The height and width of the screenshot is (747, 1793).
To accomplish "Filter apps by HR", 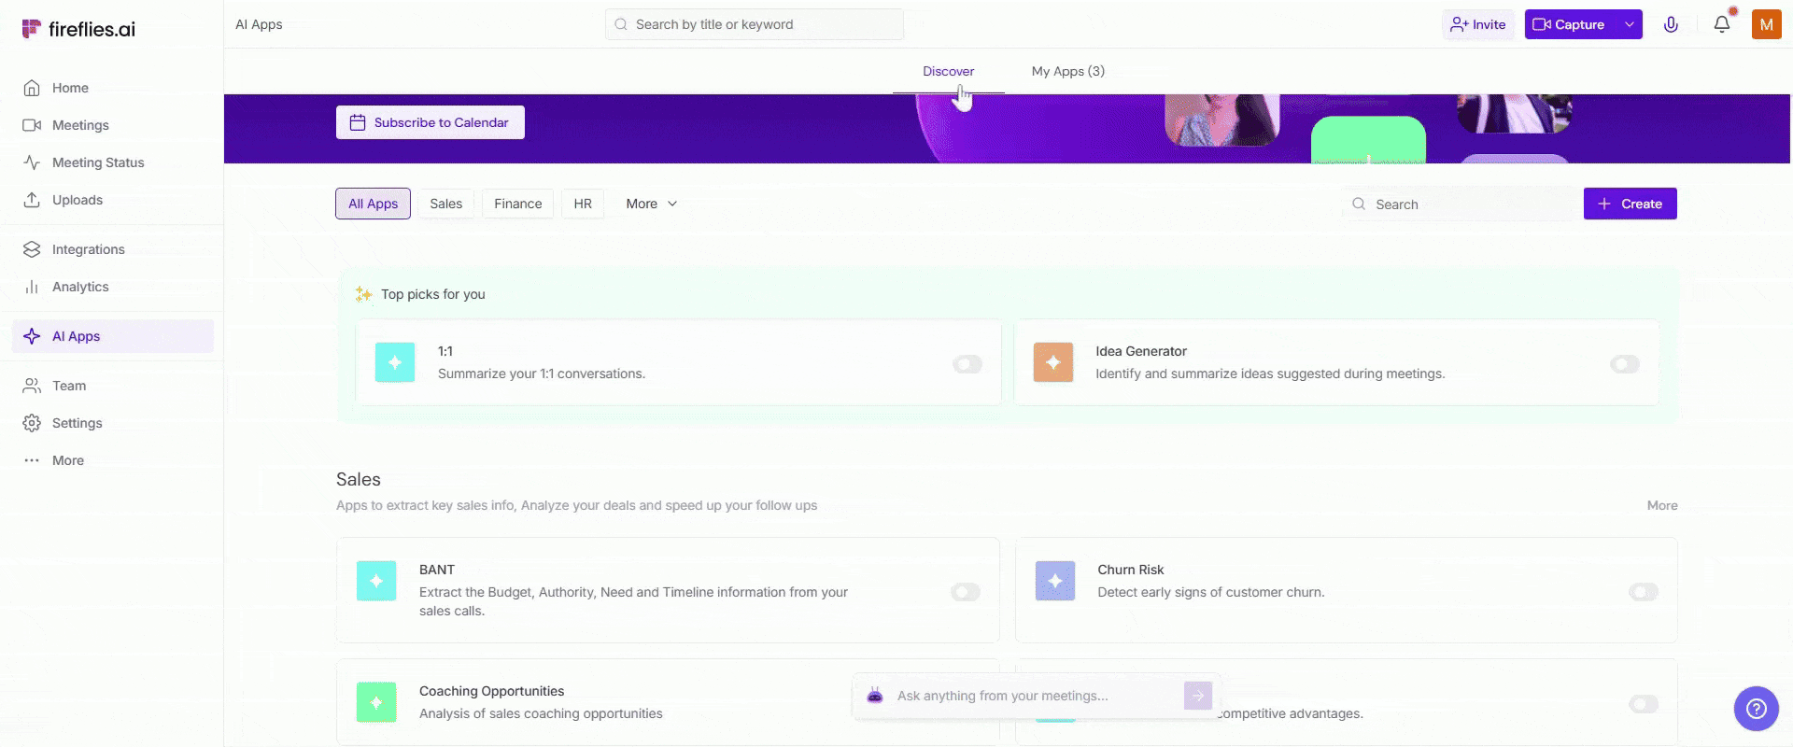I will pos(583,204).
